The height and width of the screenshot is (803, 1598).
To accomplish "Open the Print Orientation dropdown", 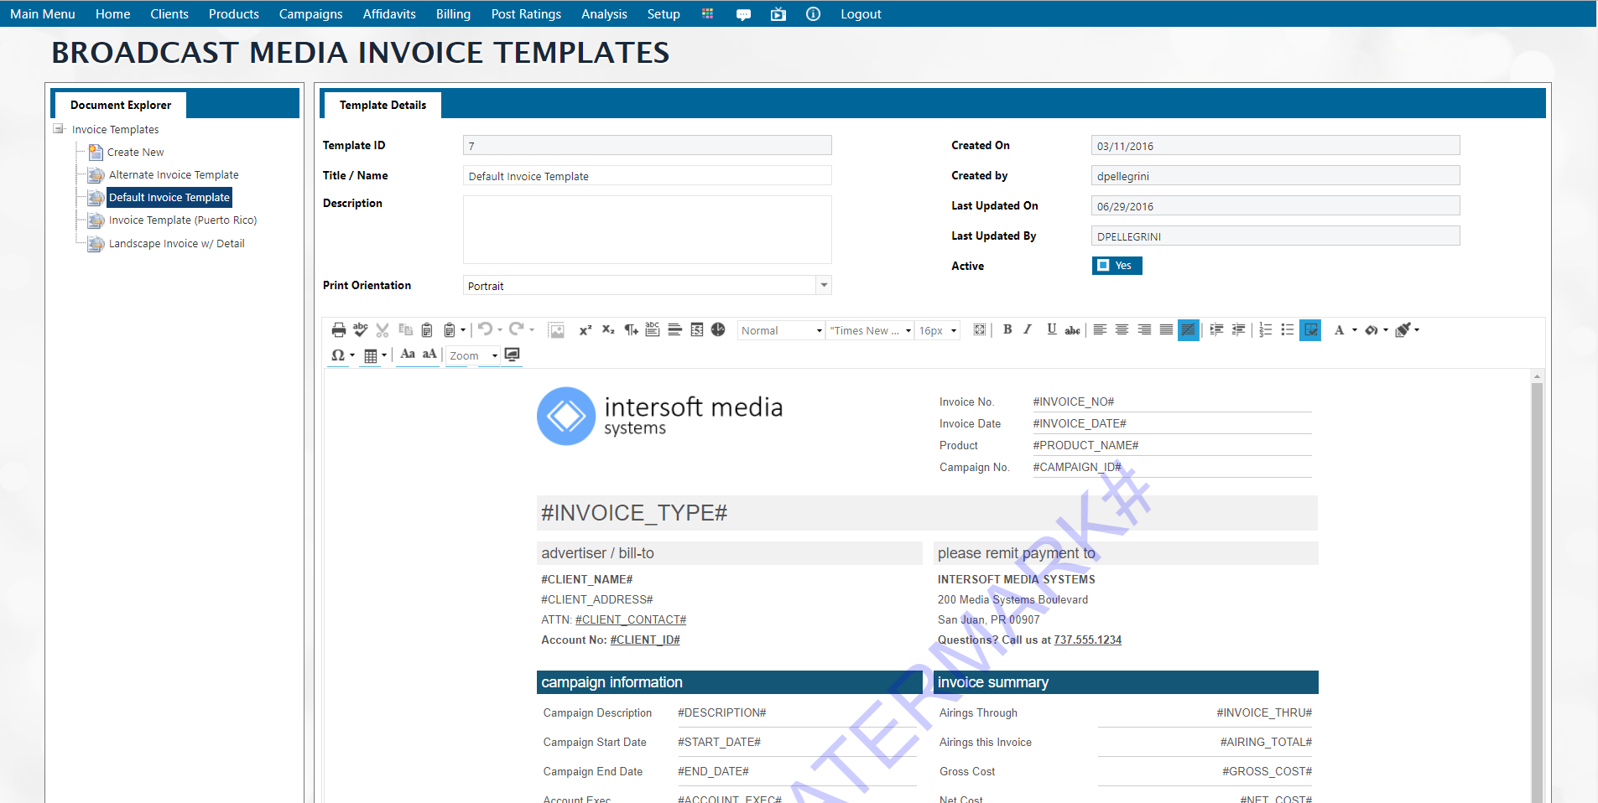I will pos(824,286).
